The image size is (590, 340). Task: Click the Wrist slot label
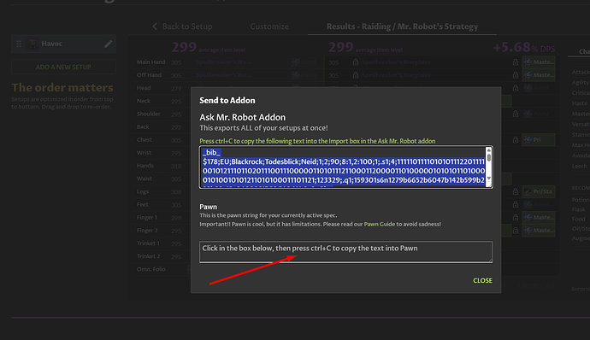(x=145, y=153)
